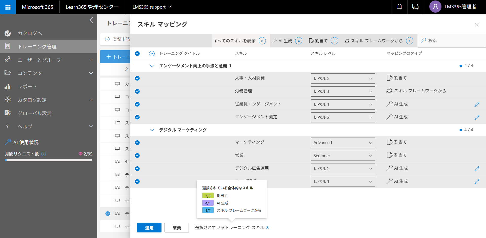
Task: Open level dropdown for 従業員エンゲージメント
Action: pos(343,104)
